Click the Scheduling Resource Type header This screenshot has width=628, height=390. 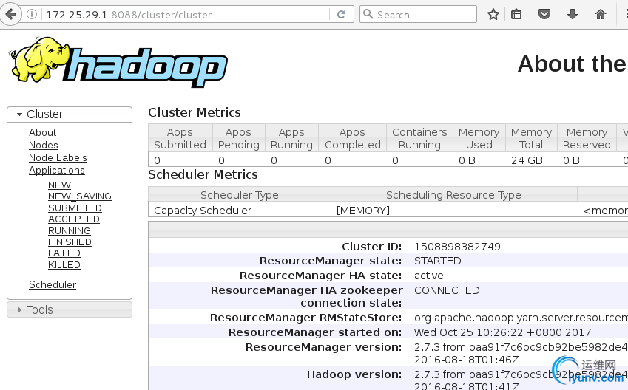(x=453, y=195)
